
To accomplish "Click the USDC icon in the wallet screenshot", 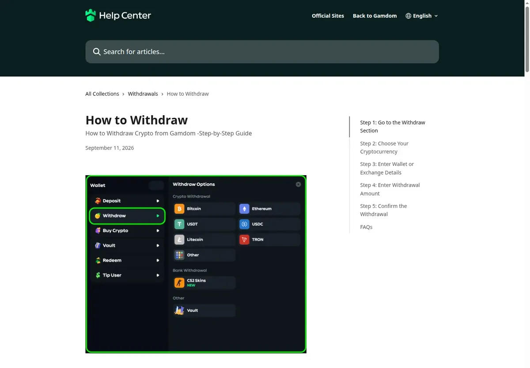I will 244,224.
